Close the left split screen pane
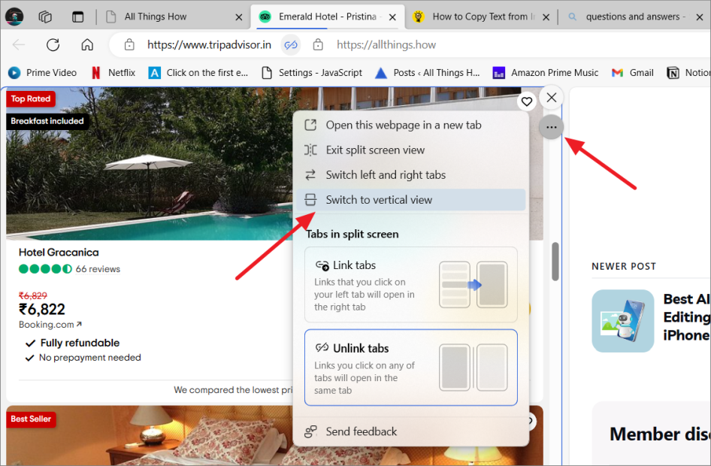This screenshot has height=466, width=711. point(552,98)
